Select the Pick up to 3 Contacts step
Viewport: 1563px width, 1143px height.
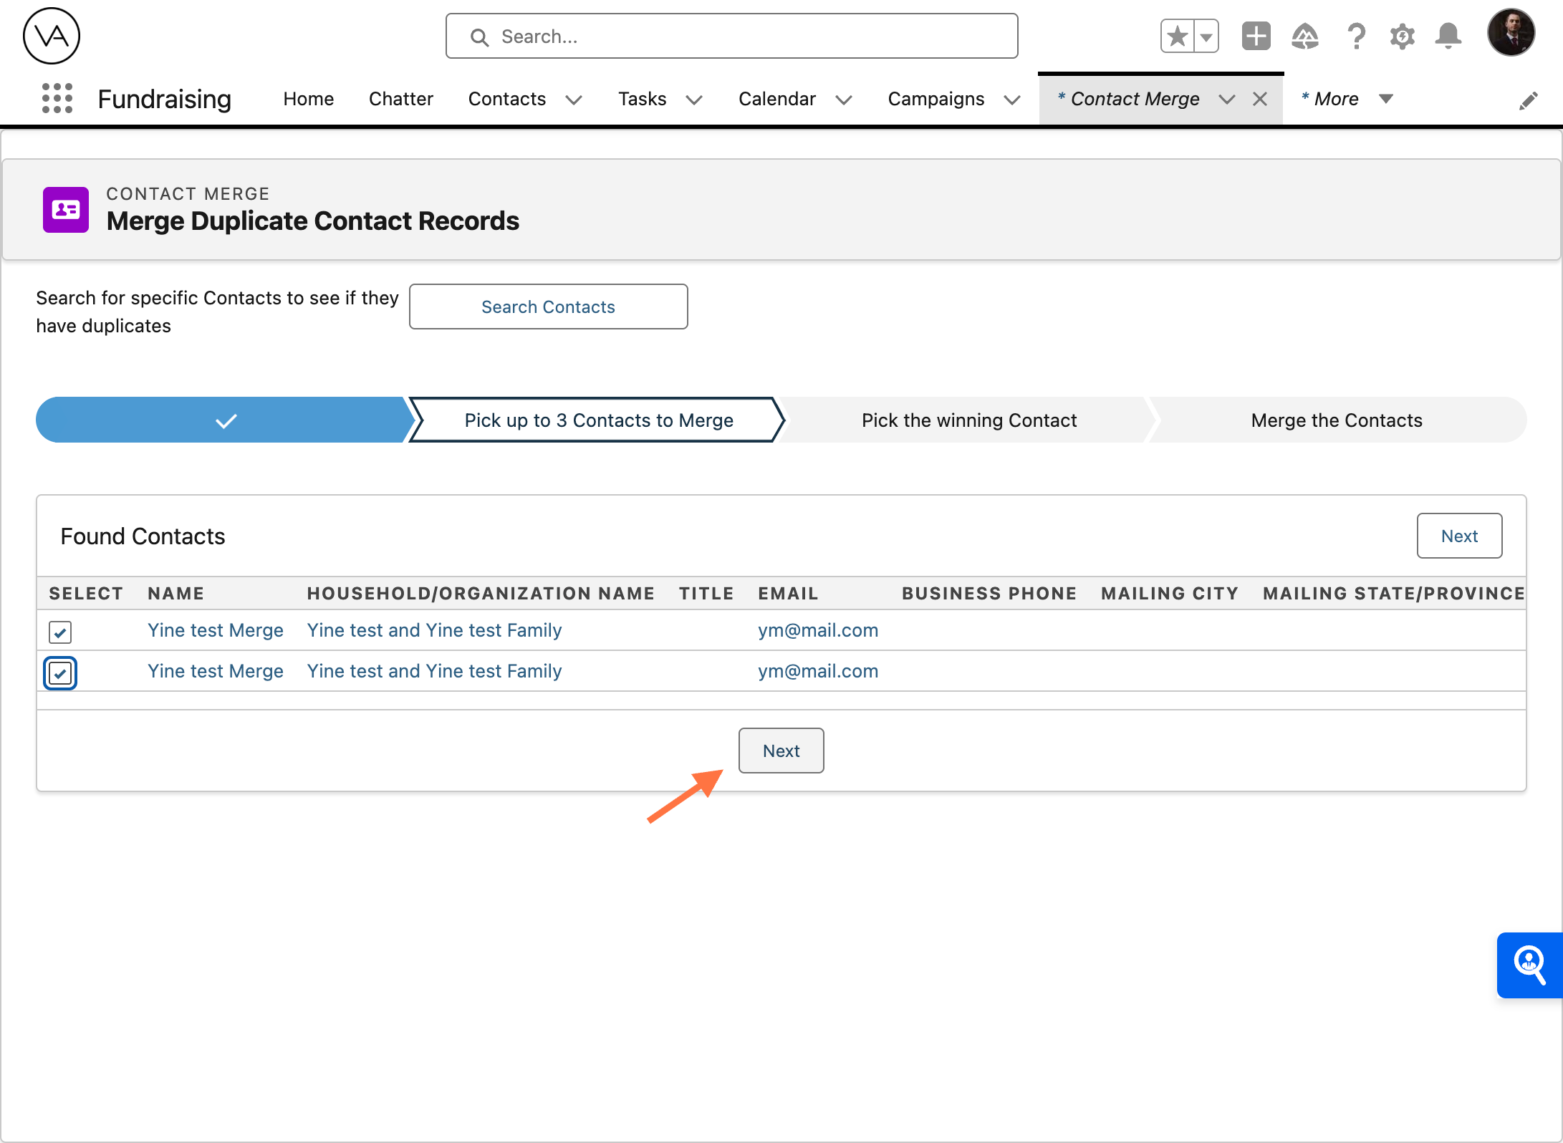point(599,420)
